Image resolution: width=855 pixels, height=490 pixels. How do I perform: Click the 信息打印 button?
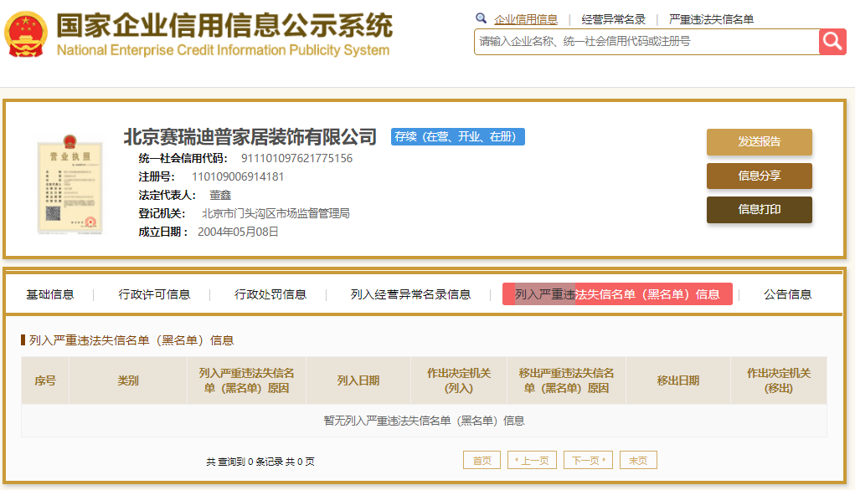759,209
